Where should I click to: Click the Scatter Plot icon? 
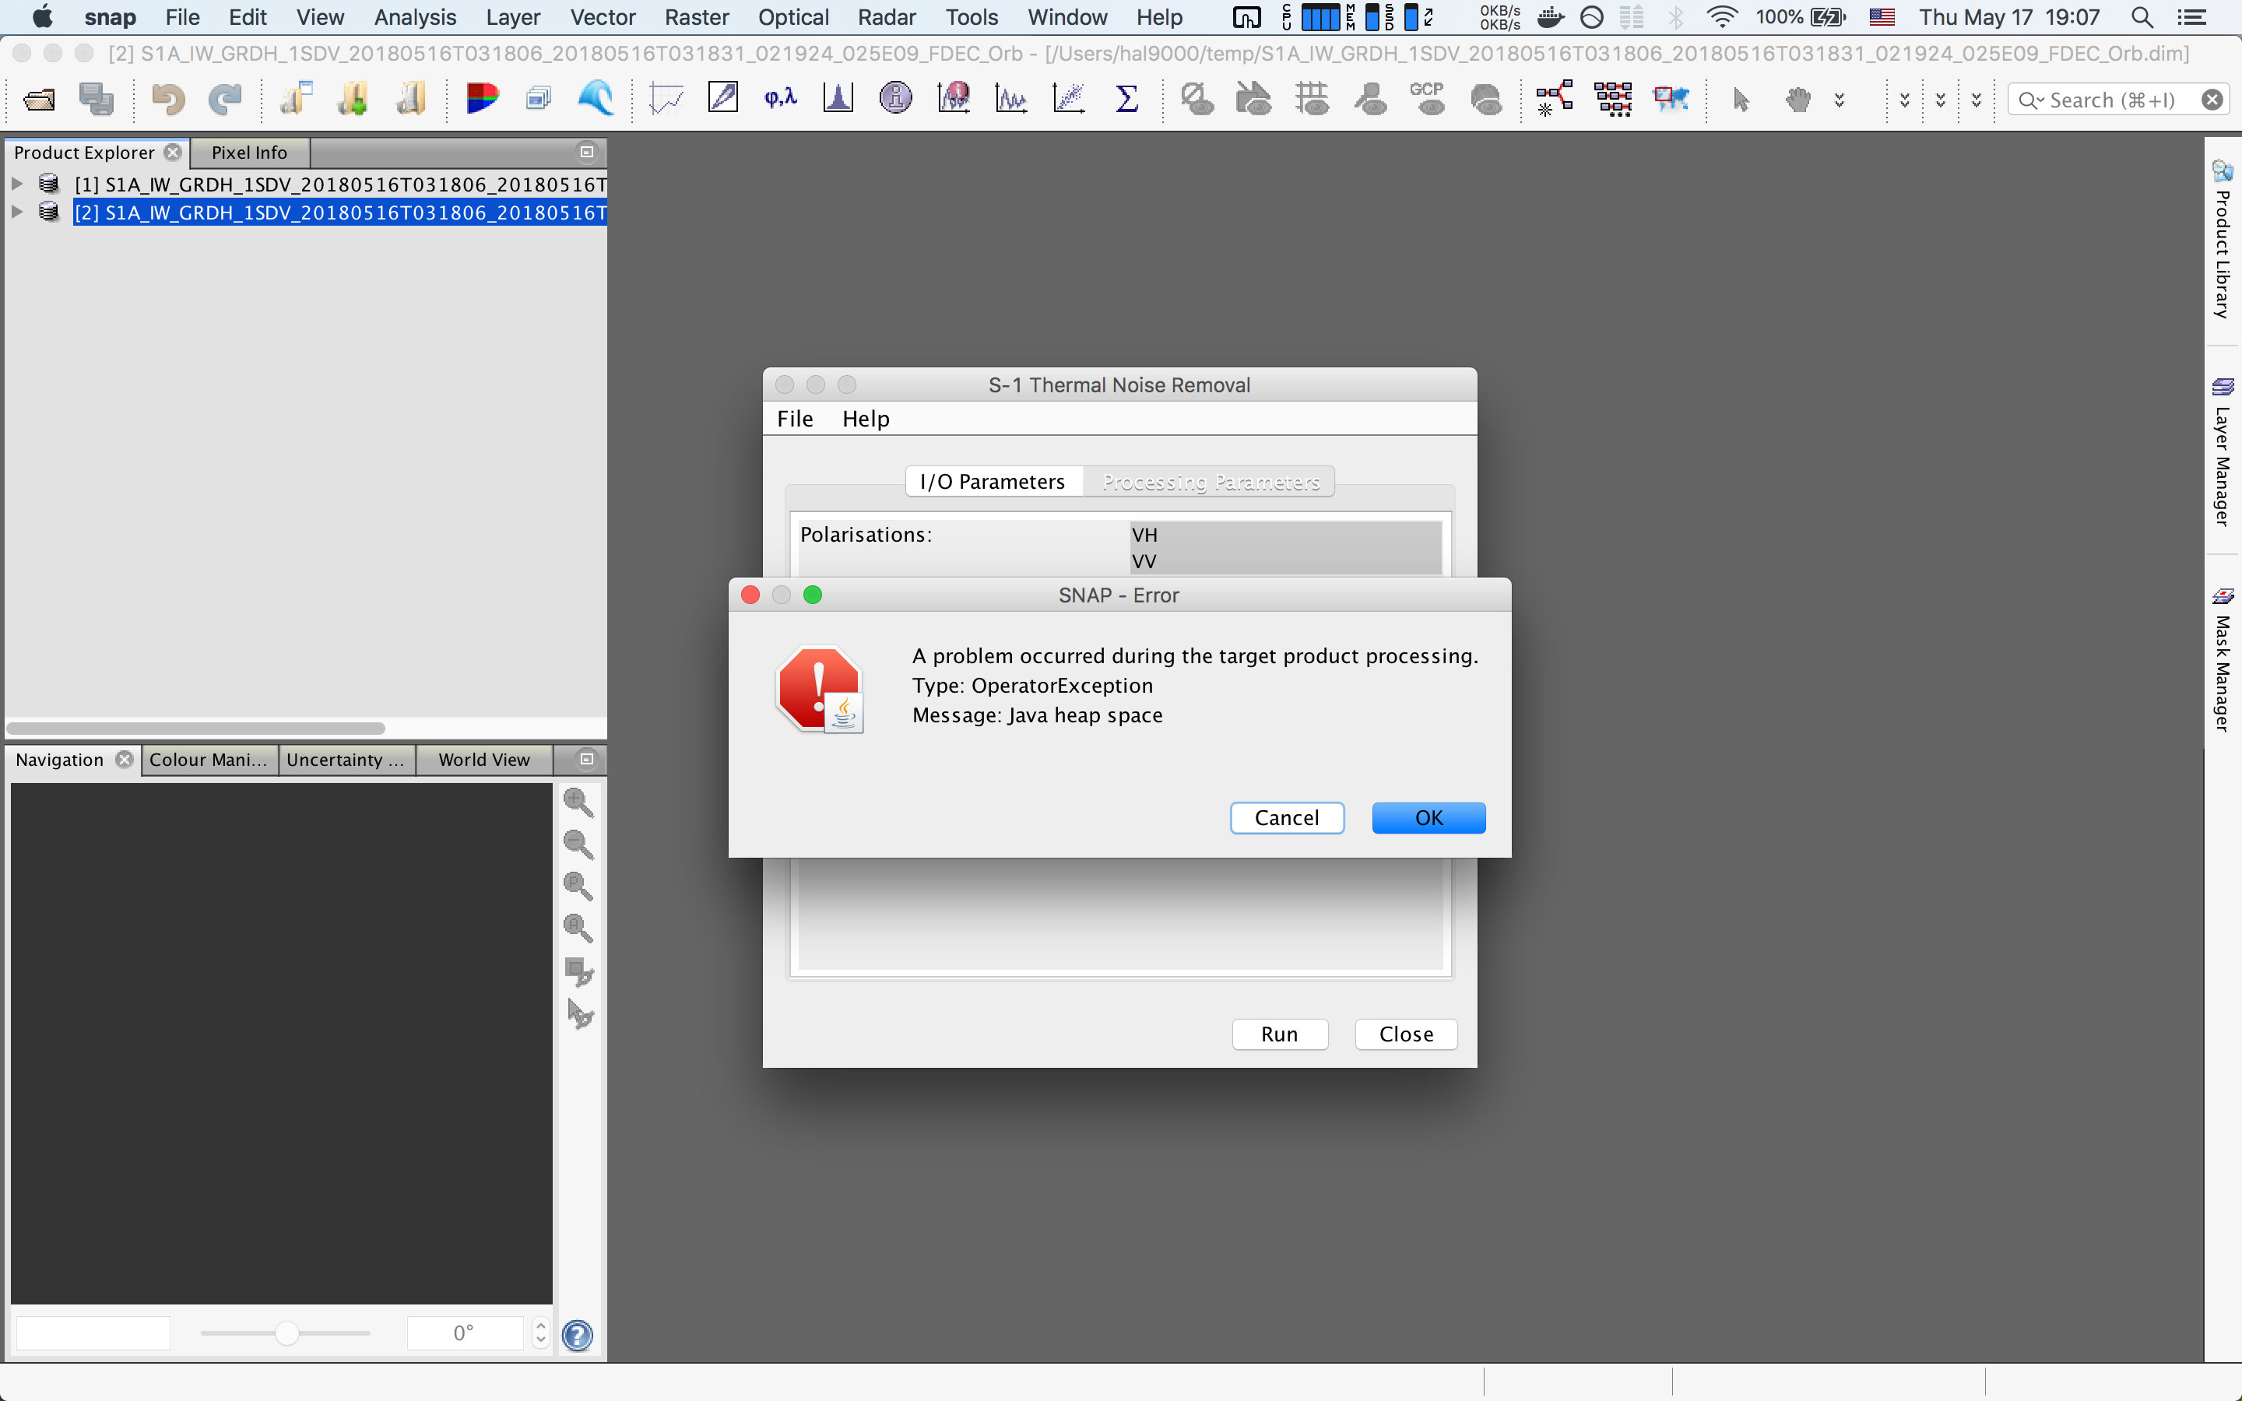point(1068,98)
